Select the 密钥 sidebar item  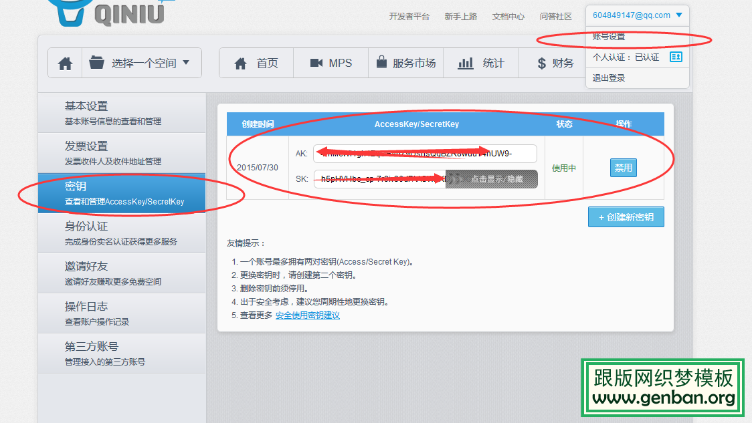point(122,193)
